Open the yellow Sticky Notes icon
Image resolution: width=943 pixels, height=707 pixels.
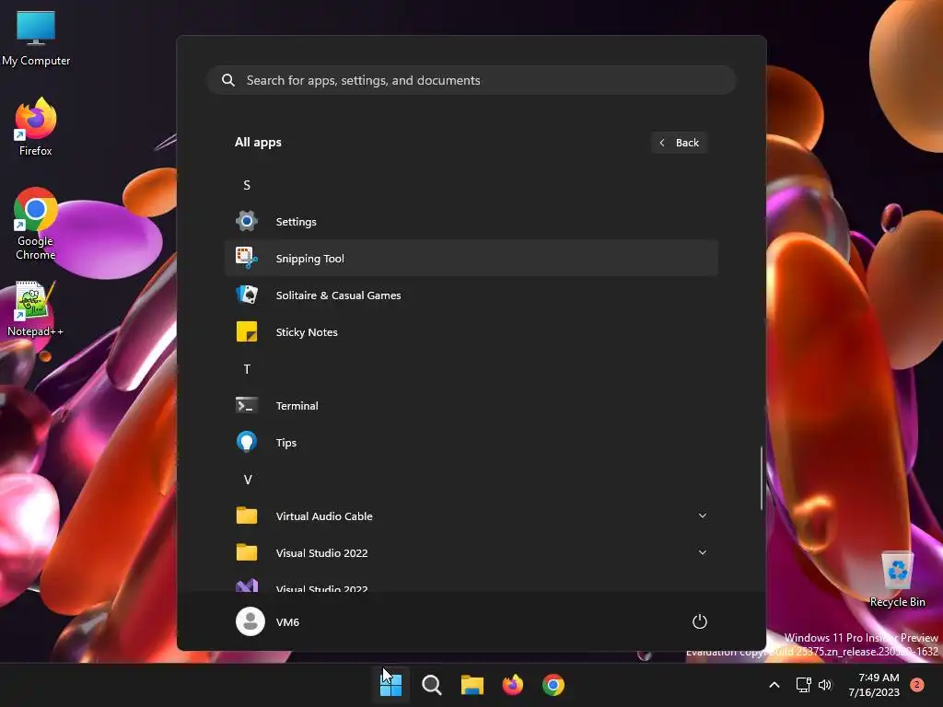click(247, 331)
